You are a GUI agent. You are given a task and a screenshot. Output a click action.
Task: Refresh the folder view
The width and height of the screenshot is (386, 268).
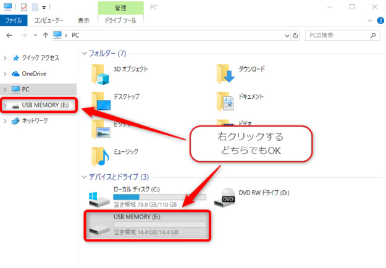tap(295, 36)
